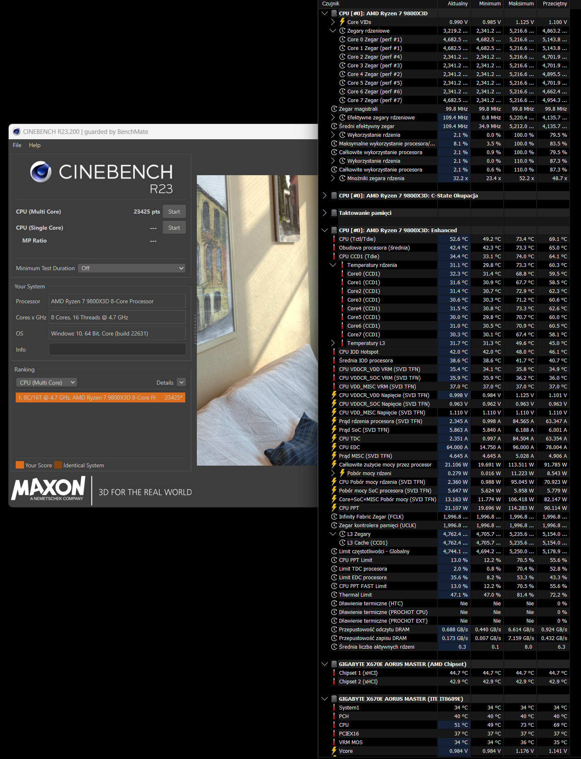Start the CPU (Single Core) test

pyautogui.click(x=174, y=228)
